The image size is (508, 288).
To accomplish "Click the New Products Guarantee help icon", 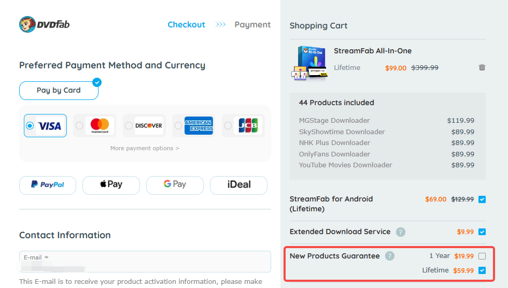I will [390, 256].
